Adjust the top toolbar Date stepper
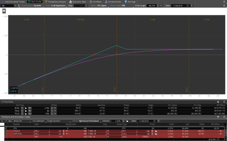This screenshot has height=141, width=227. (192, 6)
